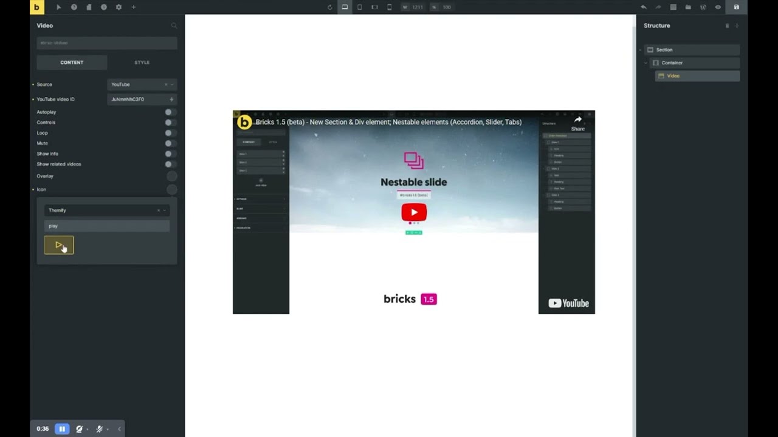Open builder settings gear icon
The width and height of the screenshot is (778, 437).
pyautogui.click(x=119, y=7)
